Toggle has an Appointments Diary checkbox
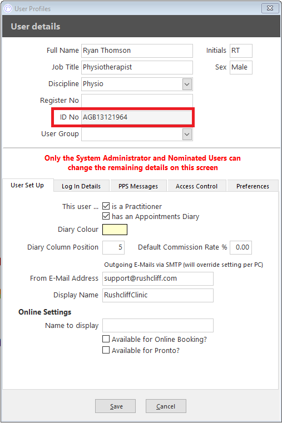 pos(106,216)
